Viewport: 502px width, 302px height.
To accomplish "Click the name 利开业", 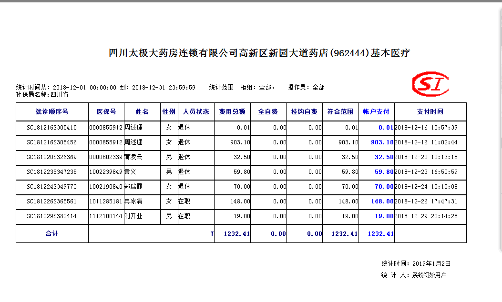I will (133, 216).
